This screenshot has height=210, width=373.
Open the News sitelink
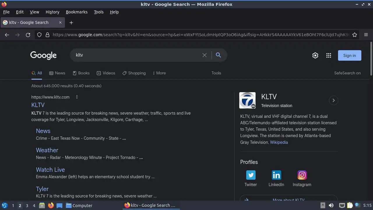click(43, 131)
